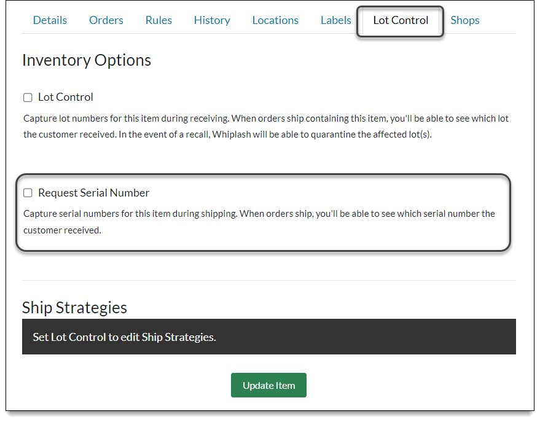Image resolution: width=540 pixels, height=422 pixels.
Task: Click the Request Serial Number label text
Action: click(x=93, y=193)
